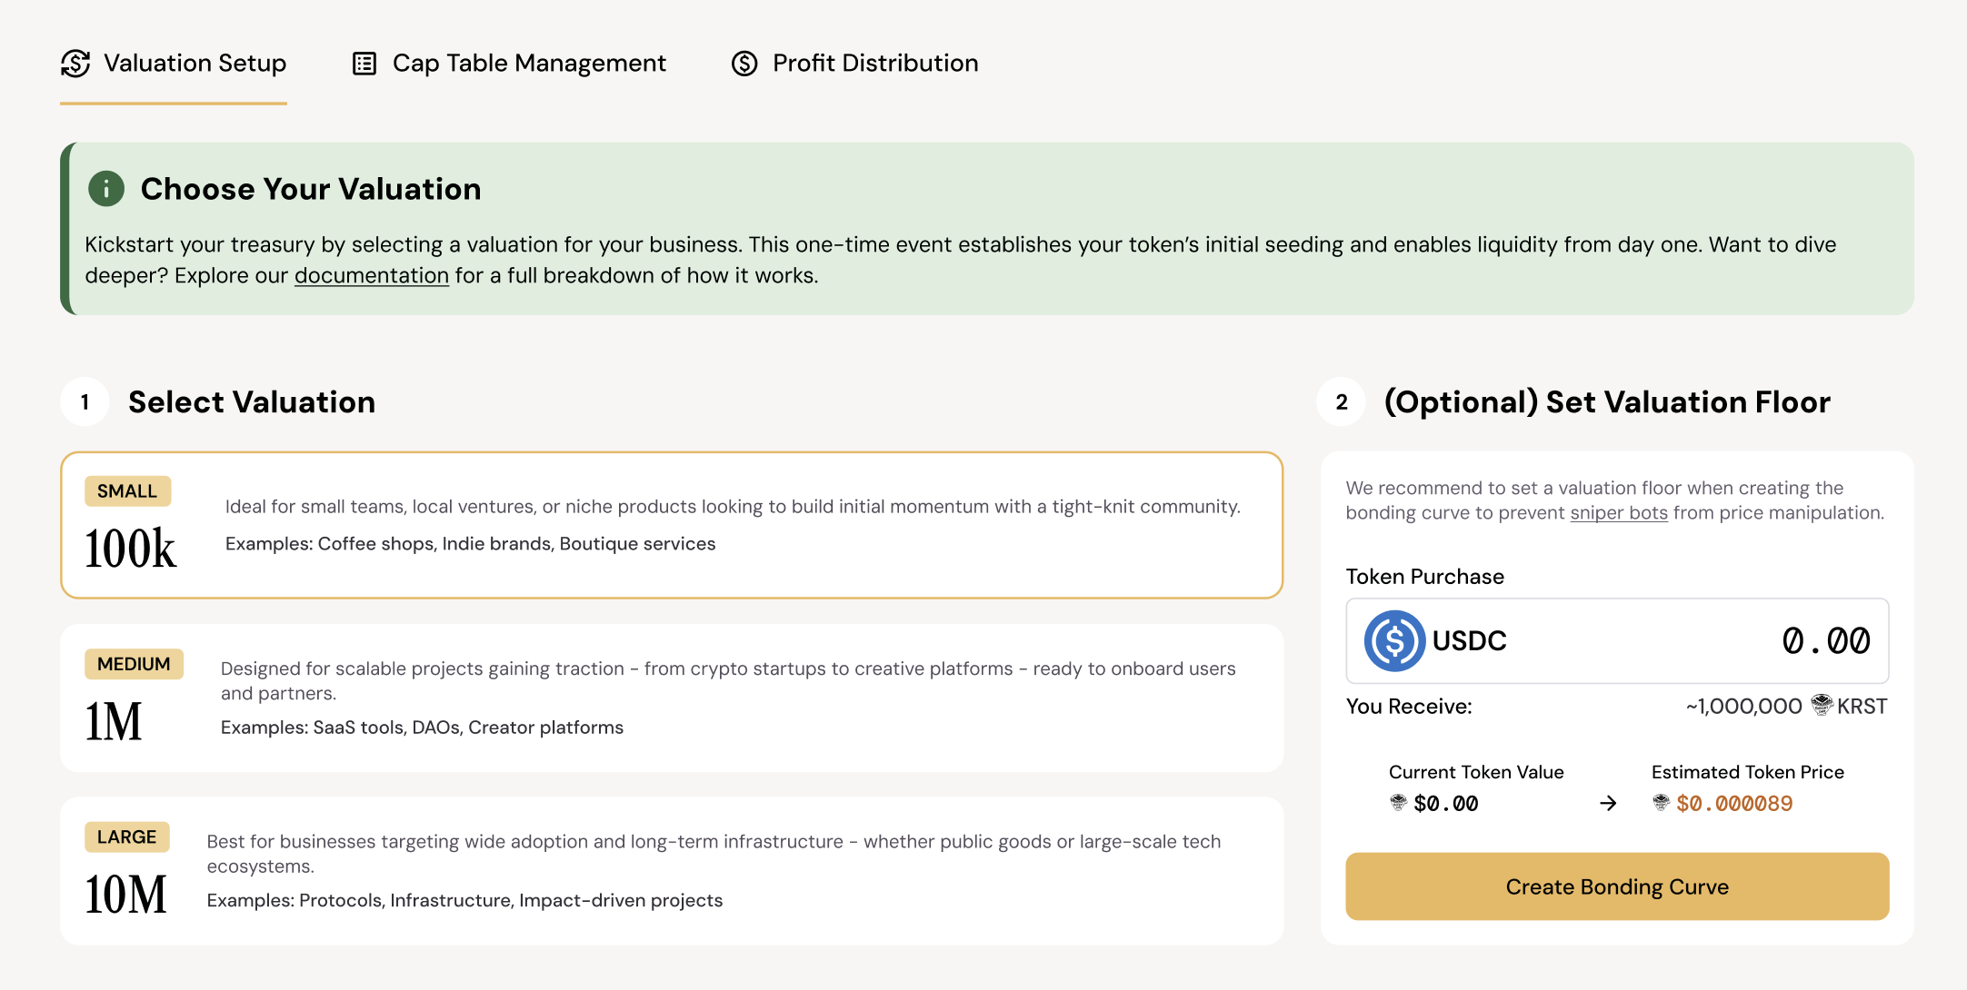Open the Valuation Setup tab
Screen dimensions: 1967x990
click(174, 64)
